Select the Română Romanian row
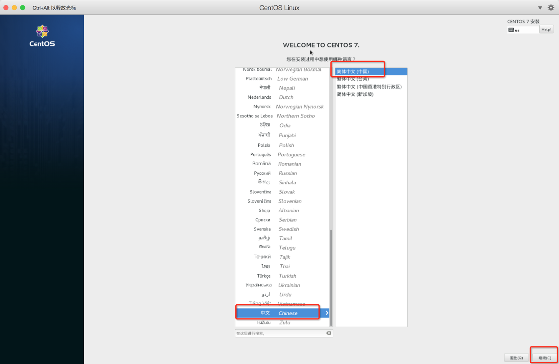559x364 pixels. point(282,164)
